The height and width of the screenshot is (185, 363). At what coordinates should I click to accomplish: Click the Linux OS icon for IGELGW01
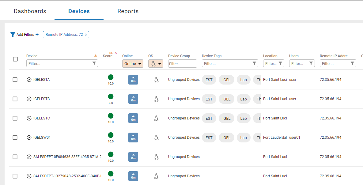point(156,138)
